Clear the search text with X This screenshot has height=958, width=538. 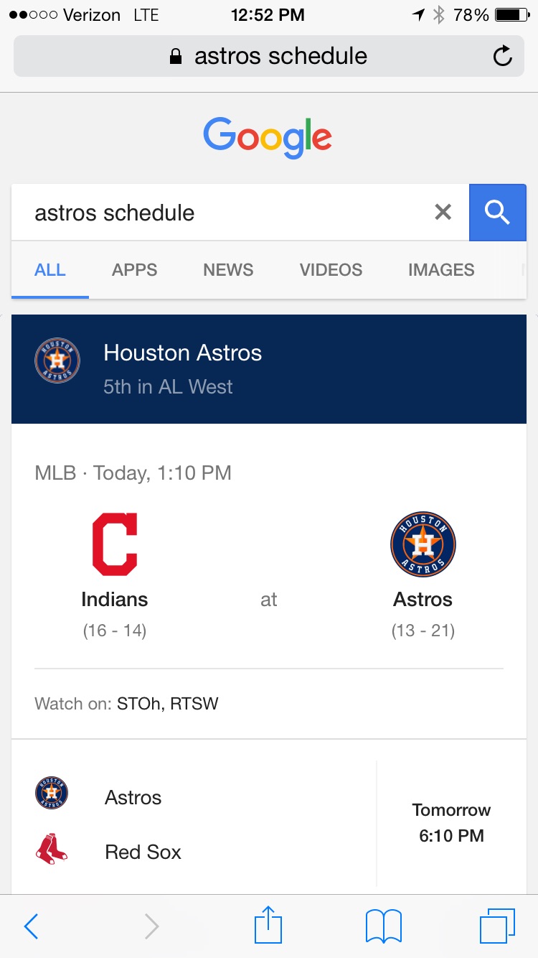click(443, 212)
